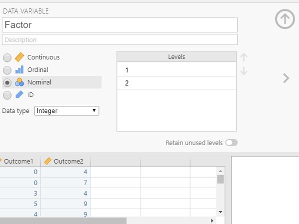Click the spreadsheet scroll up arrow

220,171
